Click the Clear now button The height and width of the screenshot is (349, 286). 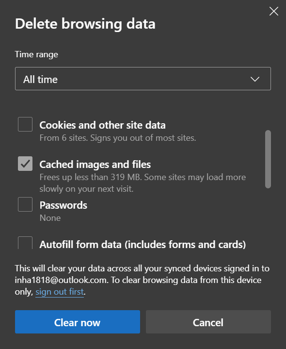tap(78, 322)
